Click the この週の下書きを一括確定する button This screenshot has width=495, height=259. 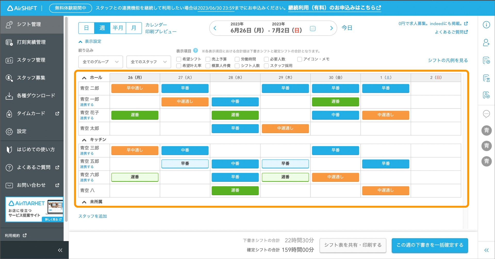pyautogui.click(x=430, y=245)
